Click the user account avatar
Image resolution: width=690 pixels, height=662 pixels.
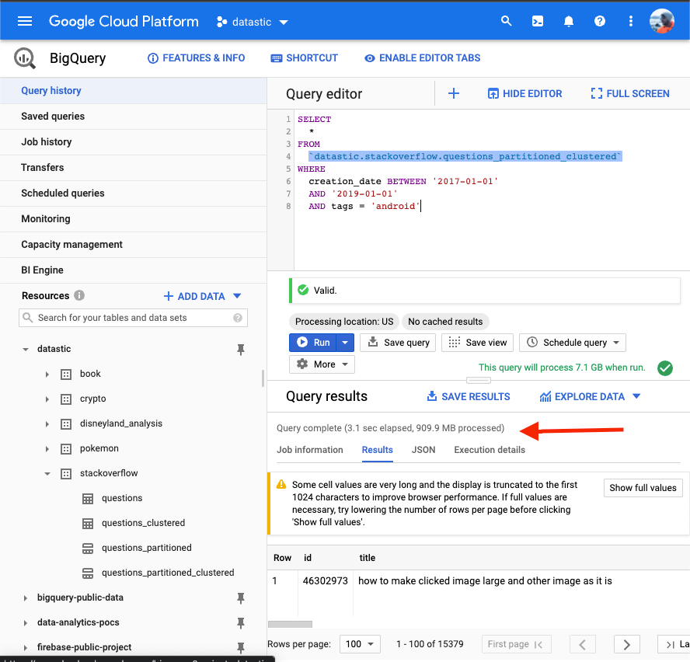click(x=661, y=21)
